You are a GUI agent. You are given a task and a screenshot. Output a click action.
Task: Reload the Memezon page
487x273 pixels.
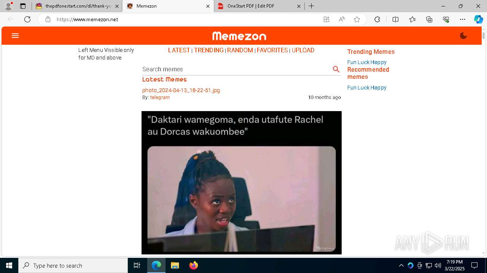coord(27,19)
